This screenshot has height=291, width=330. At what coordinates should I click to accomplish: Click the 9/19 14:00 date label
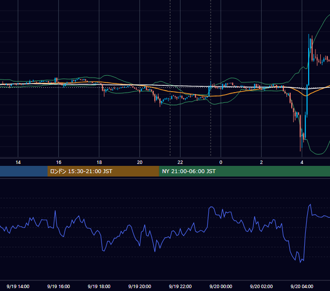18,286
